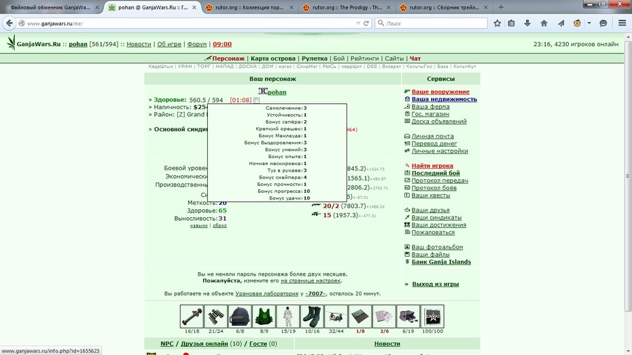Screen dimensions: 632x355
Task: Open the downloads arrow icon
Action: [x=527, y=23]
